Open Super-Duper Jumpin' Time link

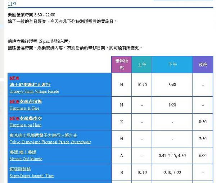click(x=32, y=176)
